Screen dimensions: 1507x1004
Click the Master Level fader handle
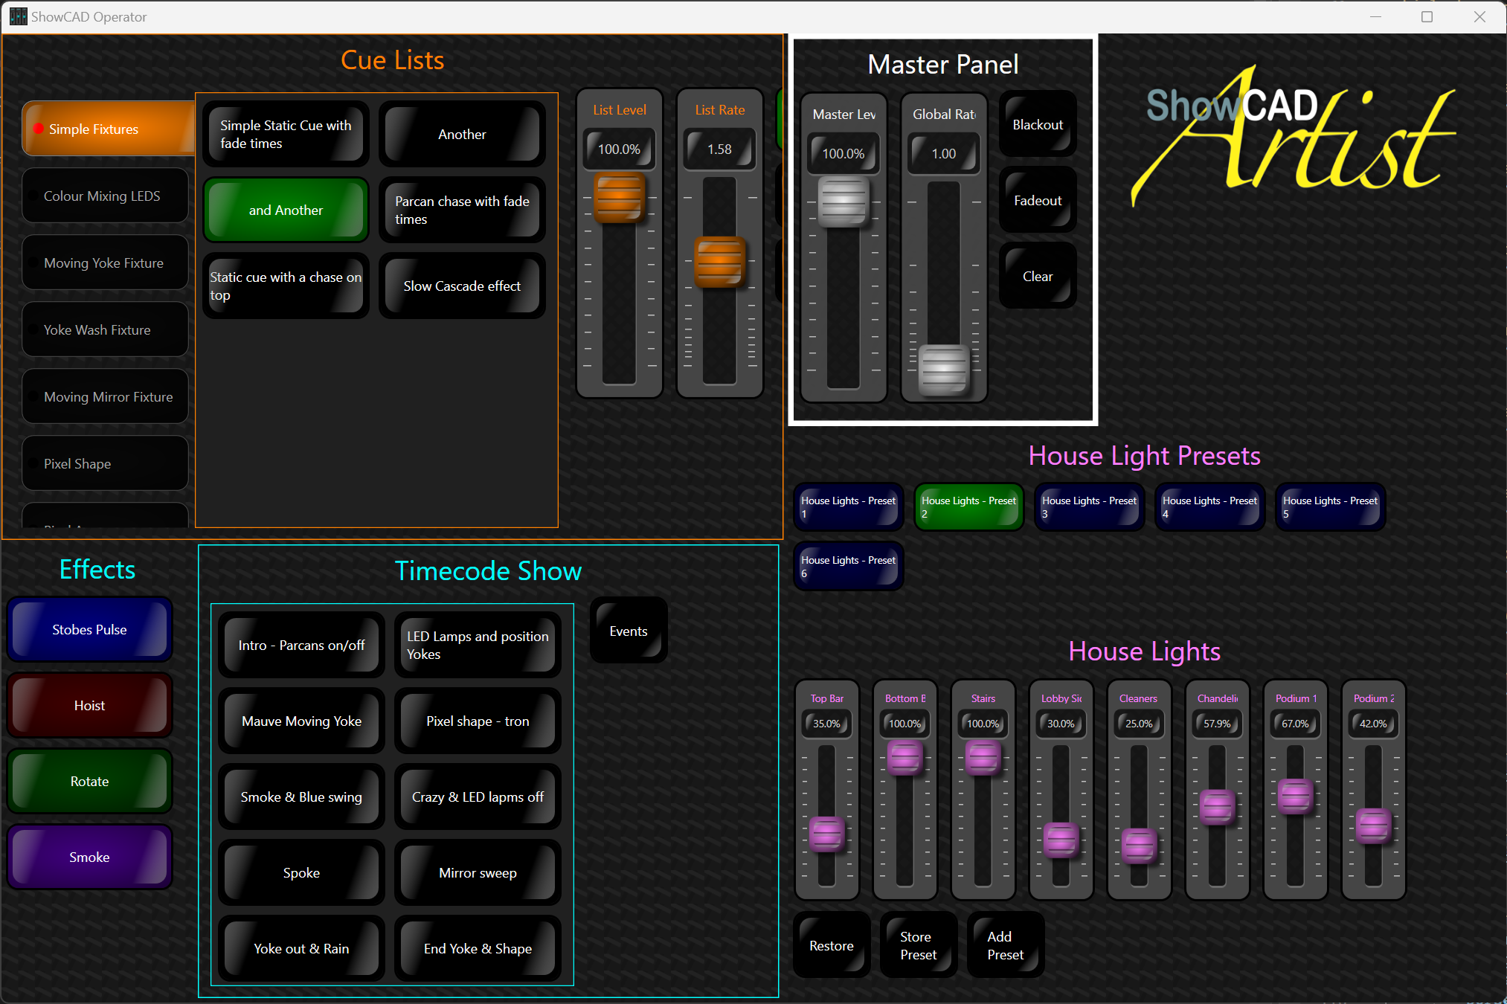[843, 202]
